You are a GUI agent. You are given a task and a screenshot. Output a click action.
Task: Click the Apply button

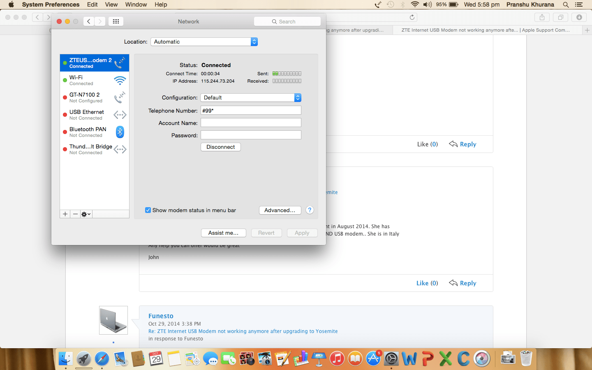click(302, 233)
